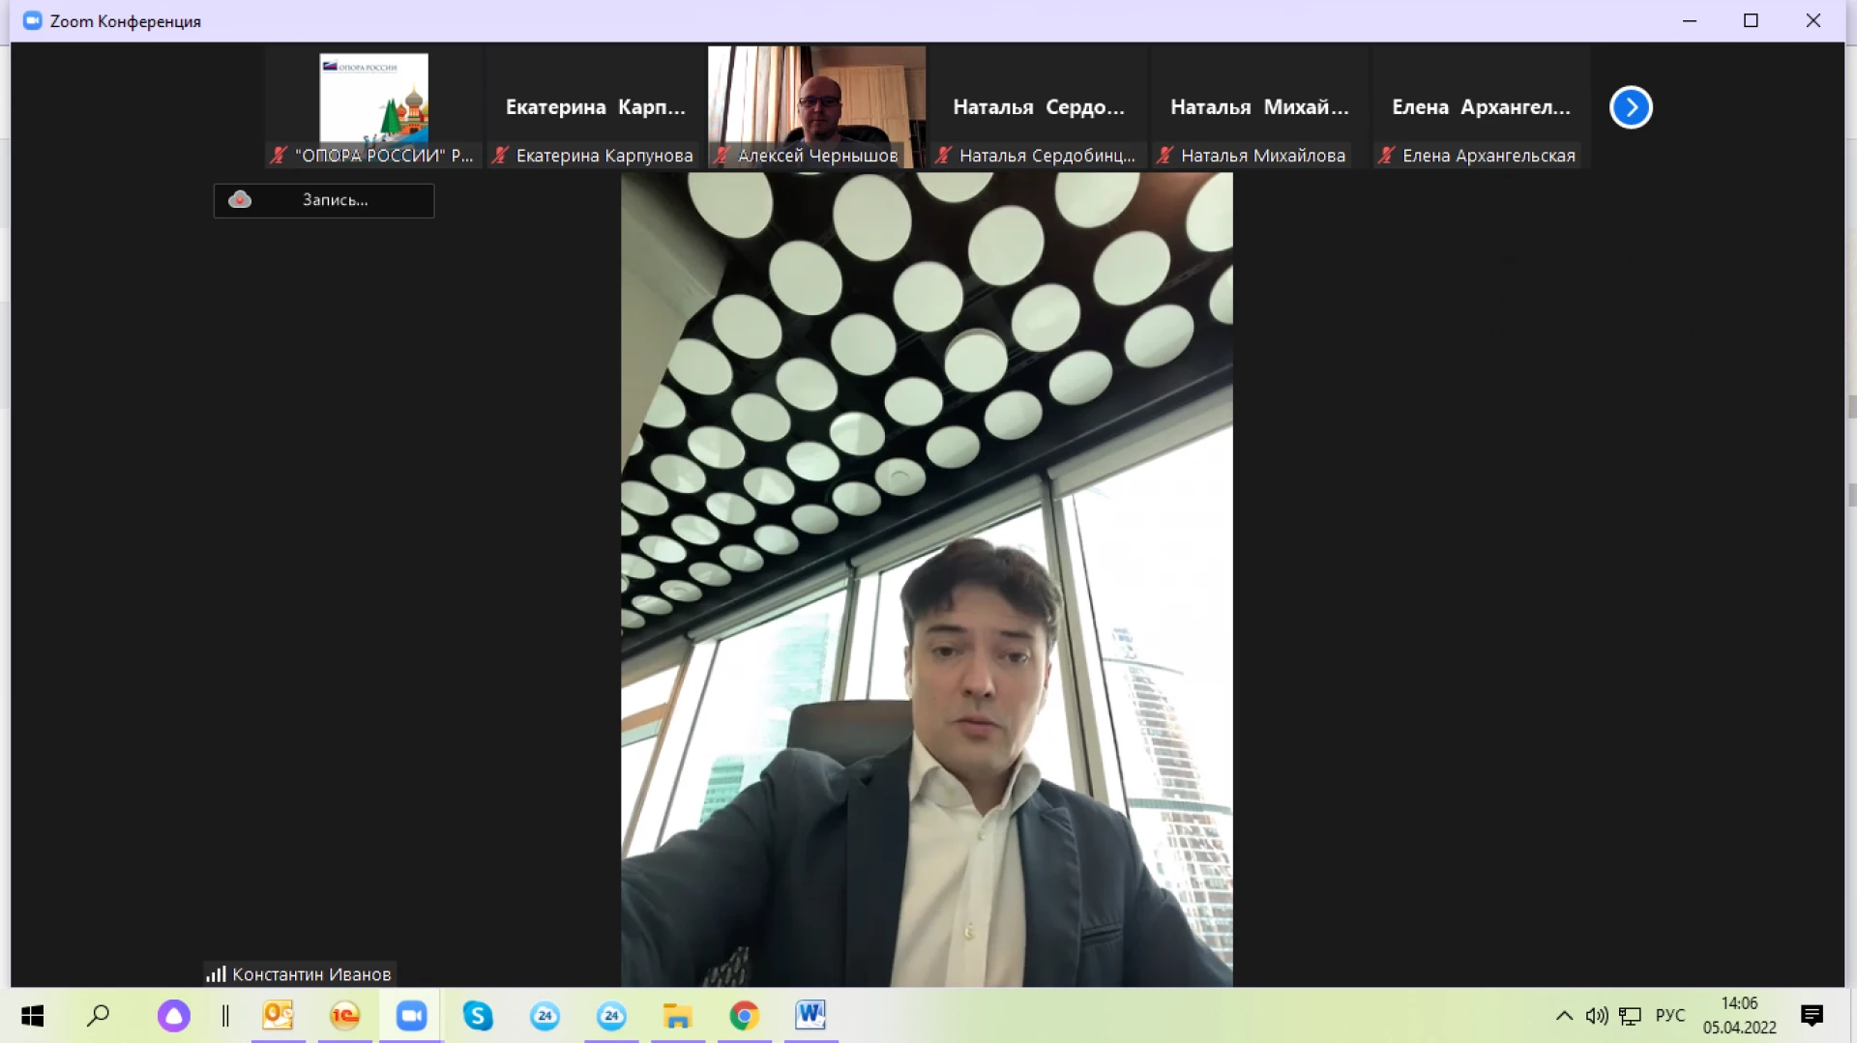Click muted mic icon of ОПОРА РОССИИ
Image resolution: width=1857 pixels, height=1043 pixels.
pyautogui.click(x=279, y=155)
